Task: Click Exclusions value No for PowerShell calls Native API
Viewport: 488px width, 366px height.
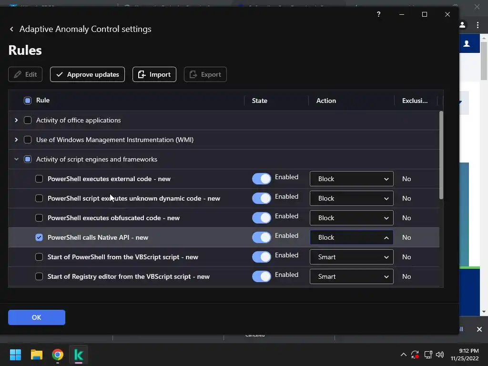Action: coord(407,237)
